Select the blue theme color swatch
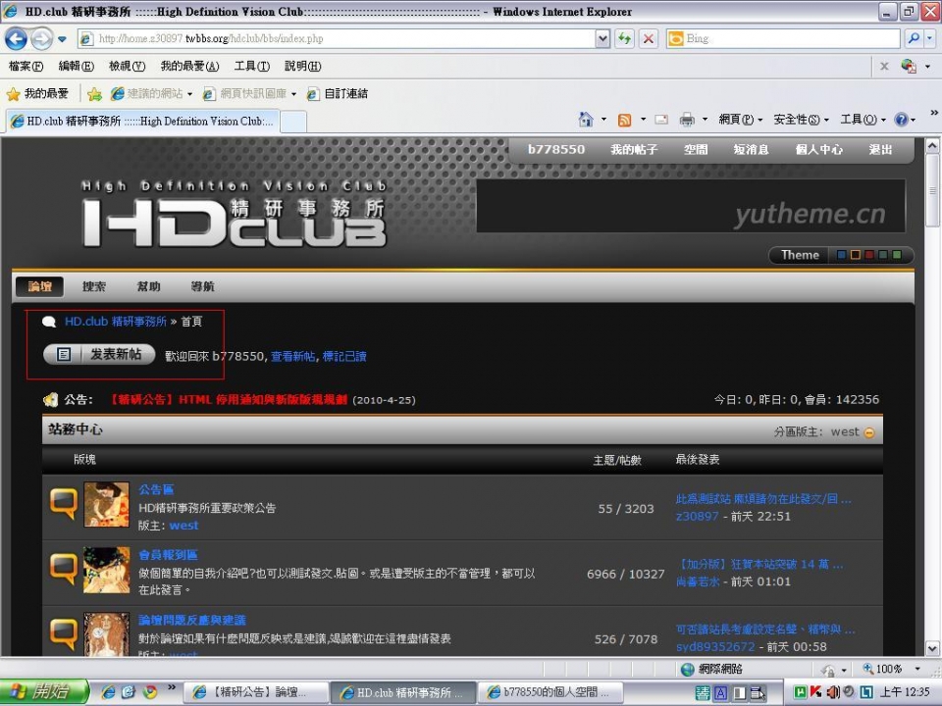 click(x=841, y=255)
